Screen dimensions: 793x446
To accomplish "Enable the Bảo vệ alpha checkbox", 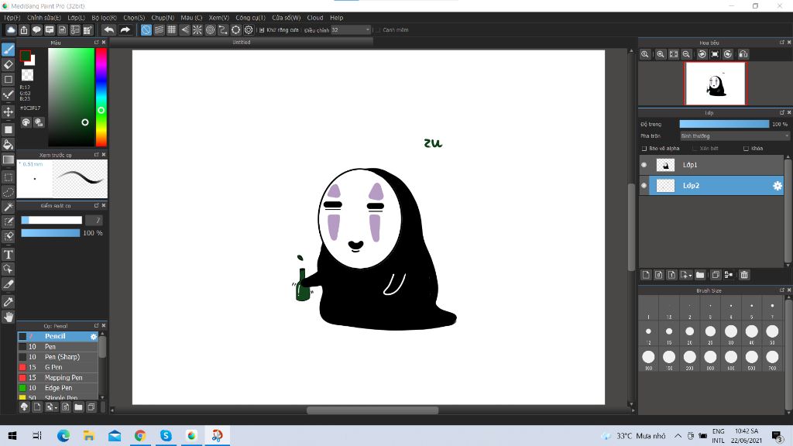I will pyautogui.click(x=644, y=149).
